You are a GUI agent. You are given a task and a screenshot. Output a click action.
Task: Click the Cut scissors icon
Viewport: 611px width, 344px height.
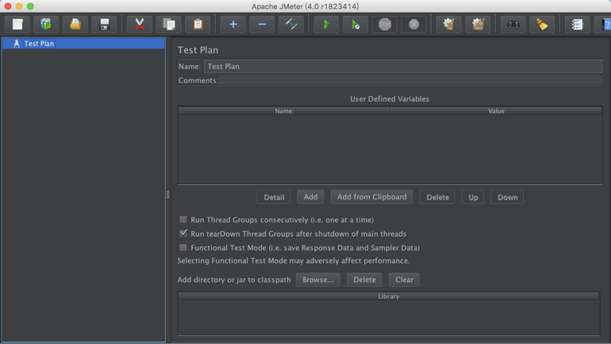point(139,24)
